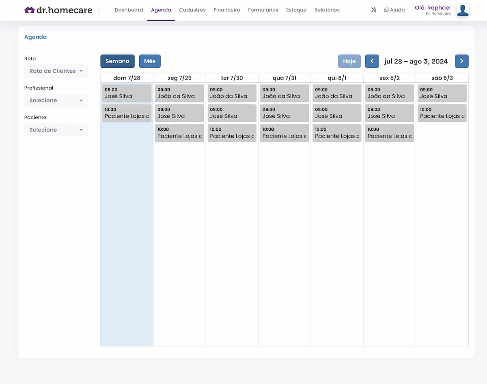This screenshot has width=487, height=384.
Task: Open the Dashboard menu
Action: 129,10
